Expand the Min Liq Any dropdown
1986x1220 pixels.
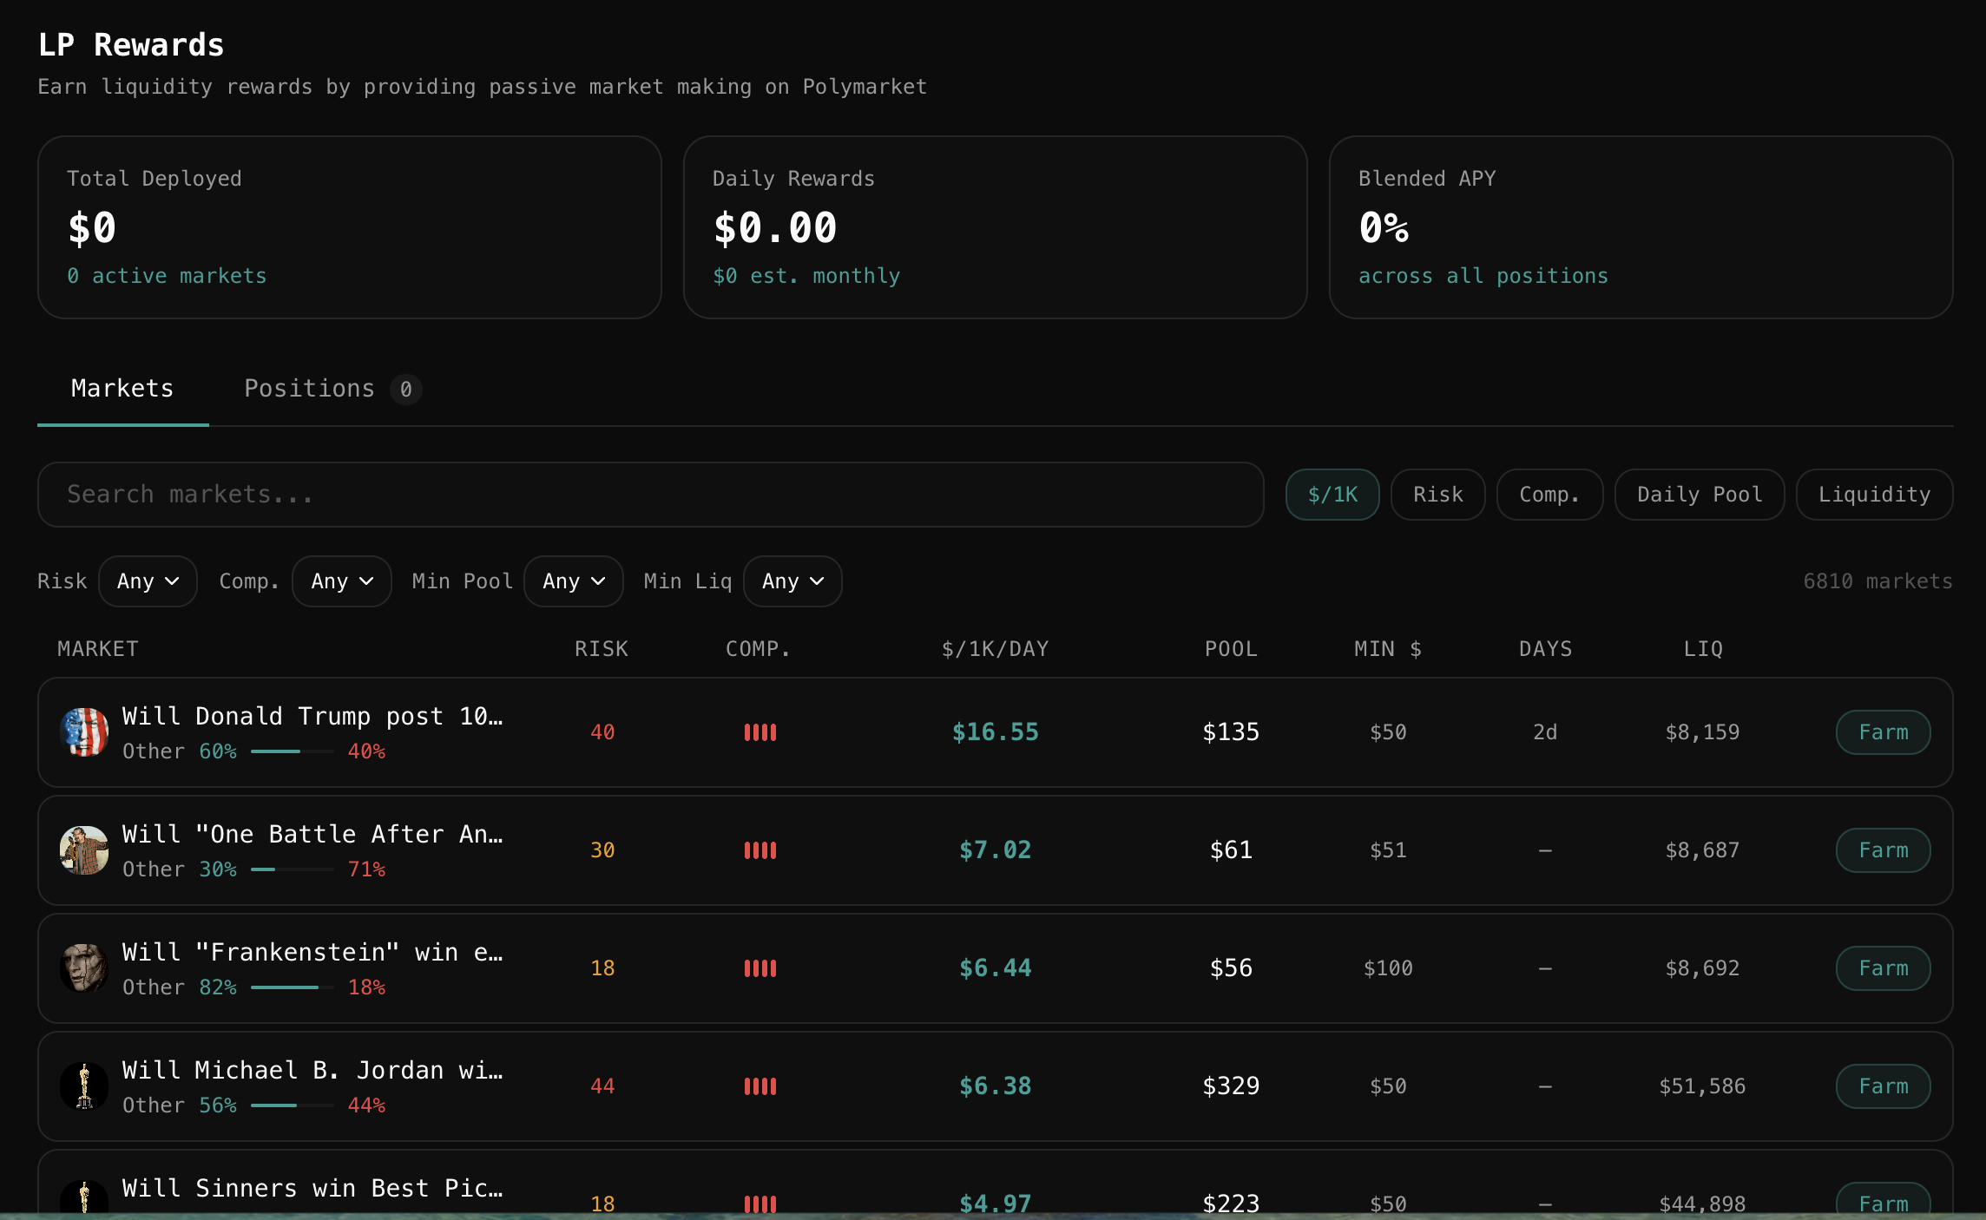(x=792, y=581)
